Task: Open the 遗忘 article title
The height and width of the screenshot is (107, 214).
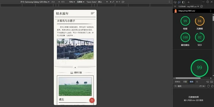Action: 62,99
